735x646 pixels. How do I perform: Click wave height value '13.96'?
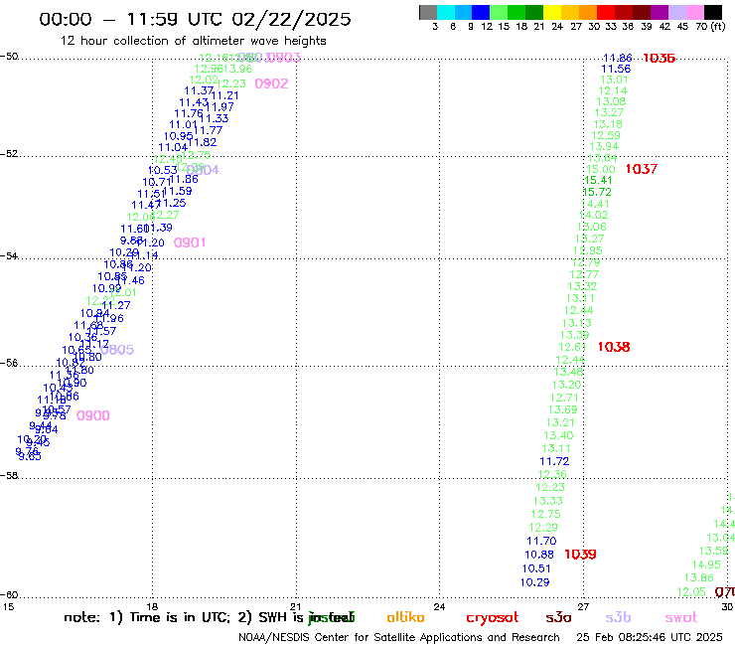coord(238,69)
